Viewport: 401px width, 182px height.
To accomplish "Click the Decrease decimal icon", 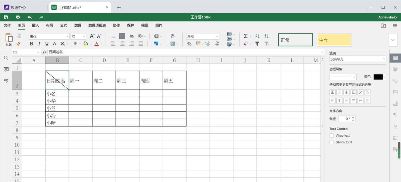I will [207, 43].
